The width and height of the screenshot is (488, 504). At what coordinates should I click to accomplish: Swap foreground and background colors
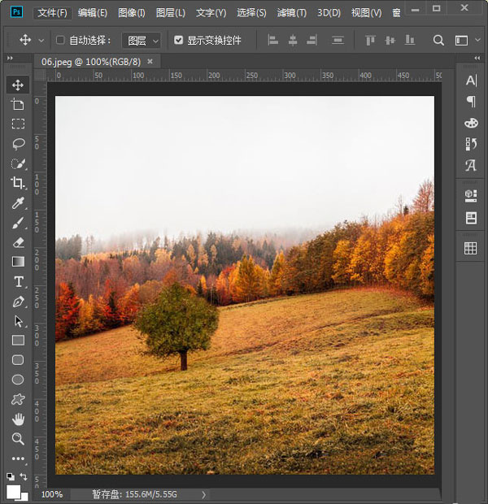coord(24,476)
